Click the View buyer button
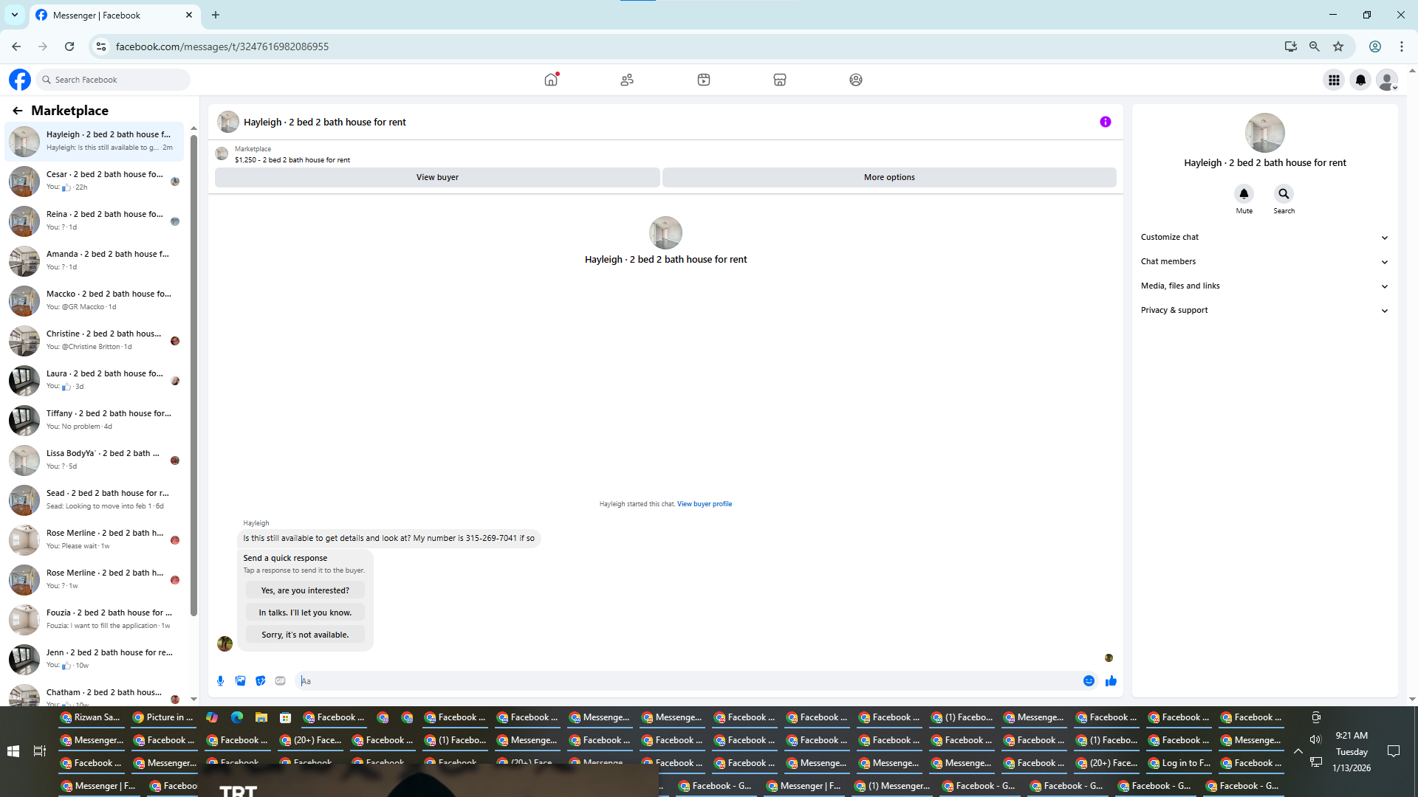The width and height of the screenshot is (1418, 797). pyautogui.click(x=437, y=177)
